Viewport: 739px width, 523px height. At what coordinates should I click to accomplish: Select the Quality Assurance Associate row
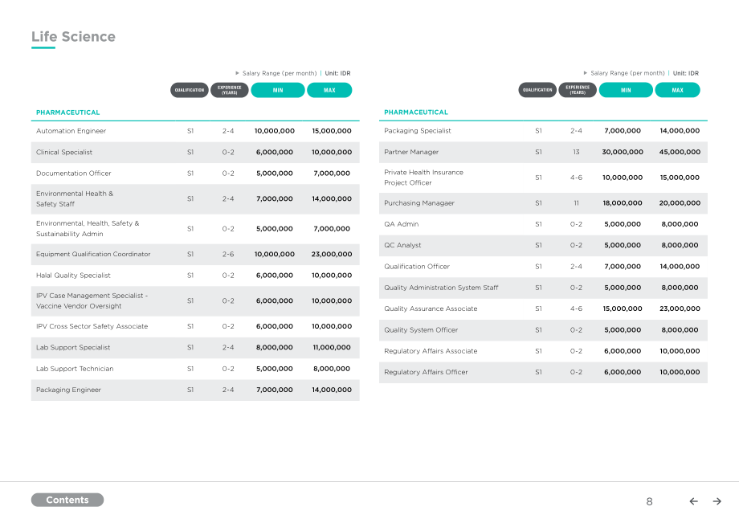[x=543, y=308]
